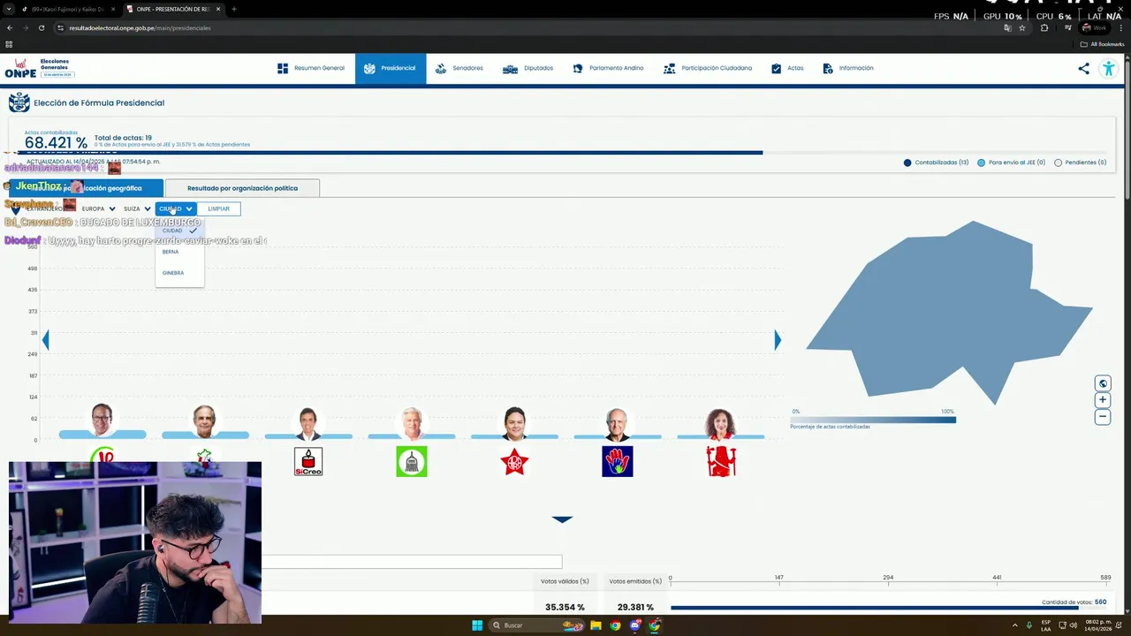Click the browser back arrow
The height and width of the screenshot is (636, 1131).
[10, 27]
